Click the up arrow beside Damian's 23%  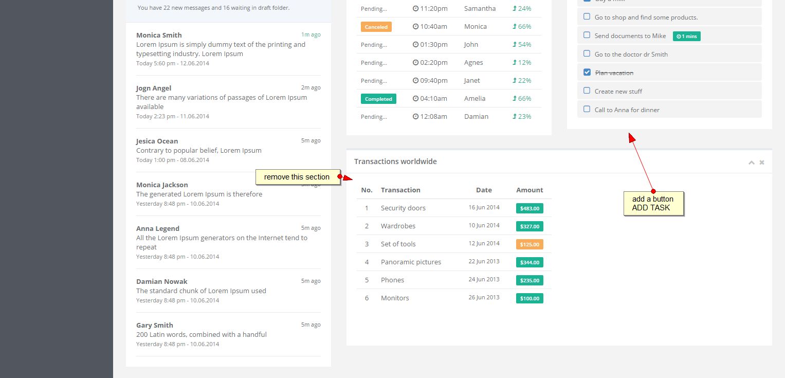(515, 117)
